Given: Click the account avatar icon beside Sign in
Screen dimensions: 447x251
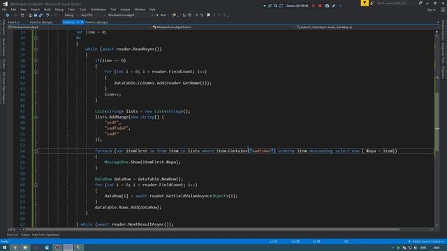Looking at the screenshot, I should point(443,9).
